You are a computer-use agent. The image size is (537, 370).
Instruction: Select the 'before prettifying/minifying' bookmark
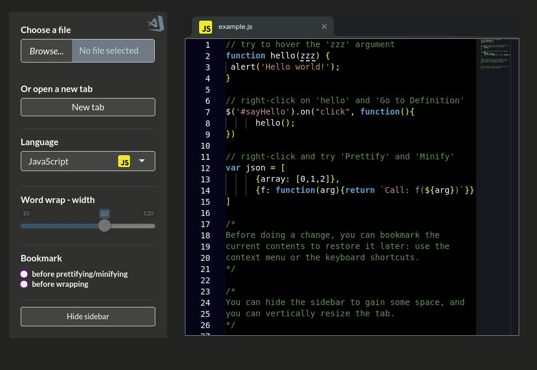pos(24,274)
